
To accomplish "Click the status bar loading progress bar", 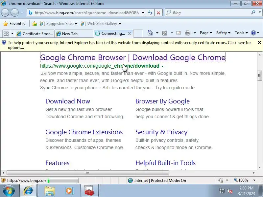I will click(63, 181).
